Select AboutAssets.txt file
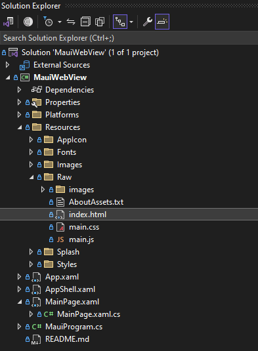 coord(96,202)
